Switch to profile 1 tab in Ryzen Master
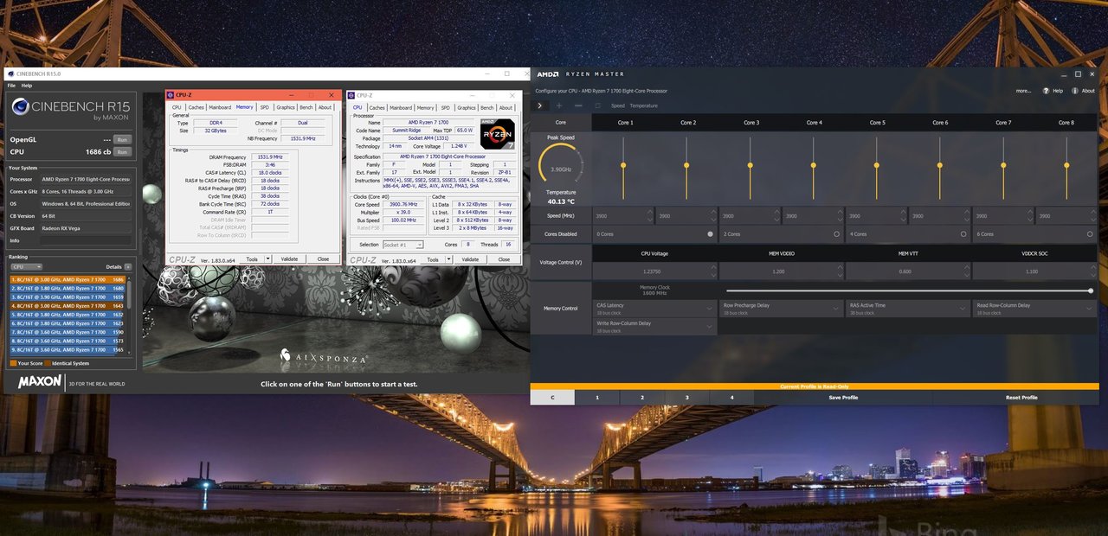 point(597,398)
